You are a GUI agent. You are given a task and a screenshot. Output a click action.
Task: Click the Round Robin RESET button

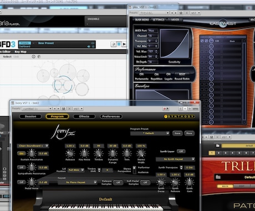[182, 74]
